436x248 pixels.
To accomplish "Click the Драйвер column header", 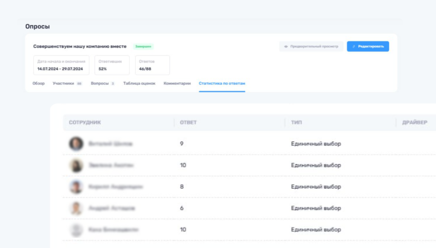I will coord(414,123).
